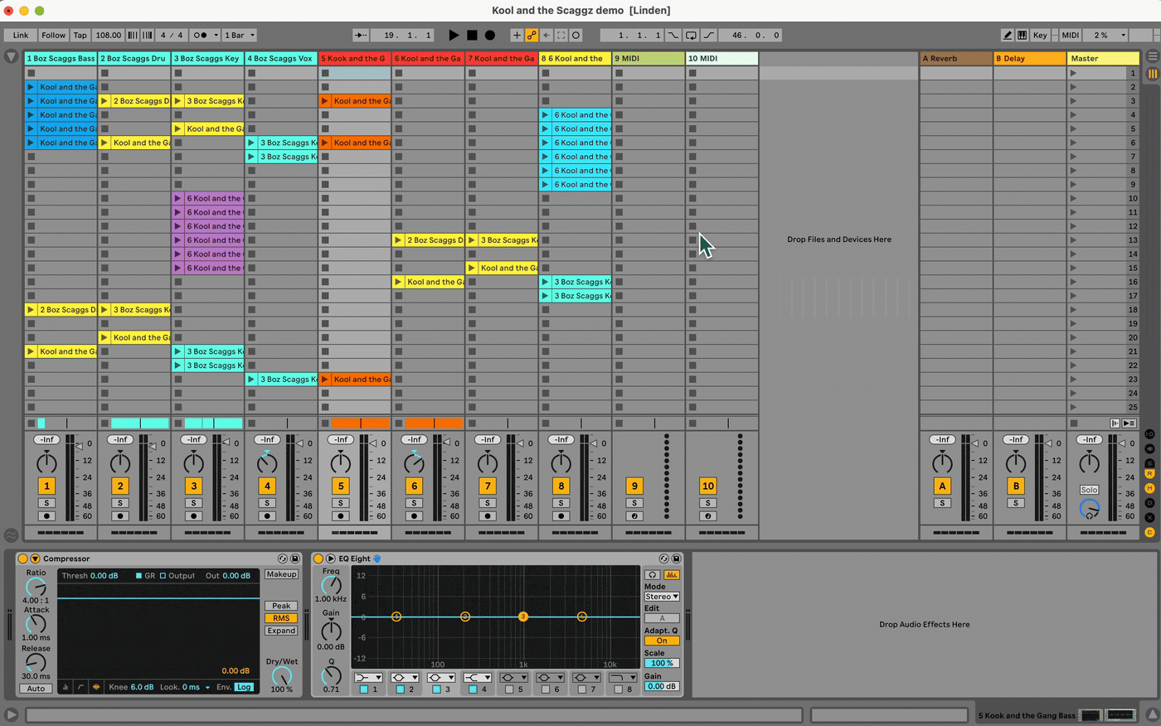Click Hot-Swap preset icon on EQ Eight
The image size is (1161, 726).
[663, 559]
